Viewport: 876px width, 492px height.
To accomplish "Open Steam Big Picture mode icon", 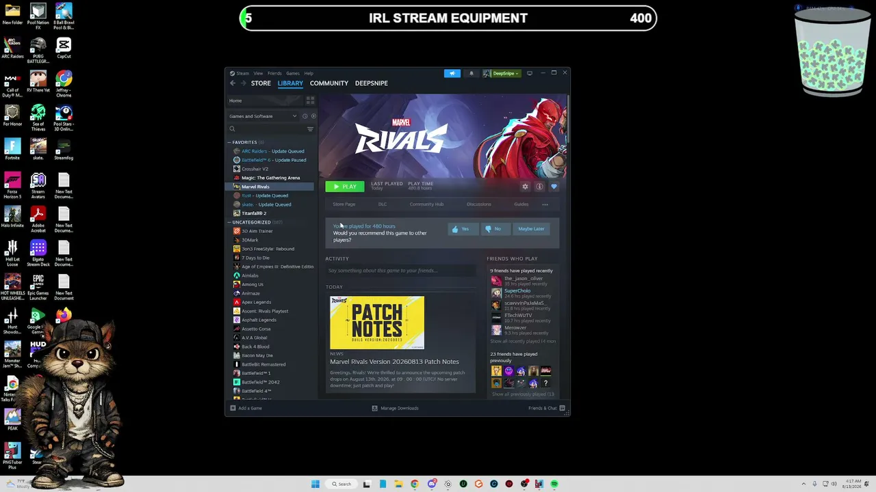I will pyautogui.click(x=529, y=73).
